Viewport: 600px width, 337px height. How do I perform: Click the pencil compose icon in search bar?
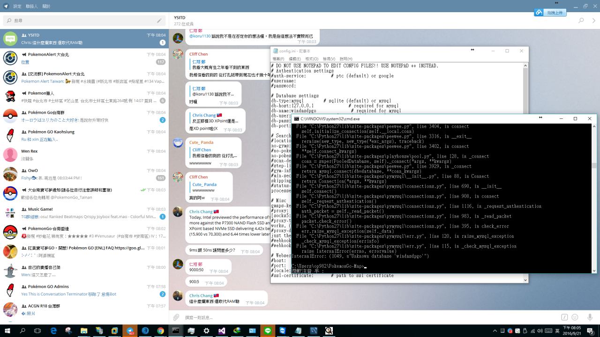159,21
